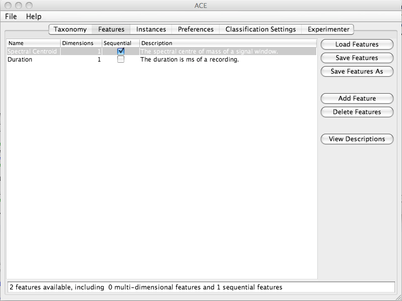Click the window minimize button
Viewport: 402px width, 301px height.
pos(19,6)
